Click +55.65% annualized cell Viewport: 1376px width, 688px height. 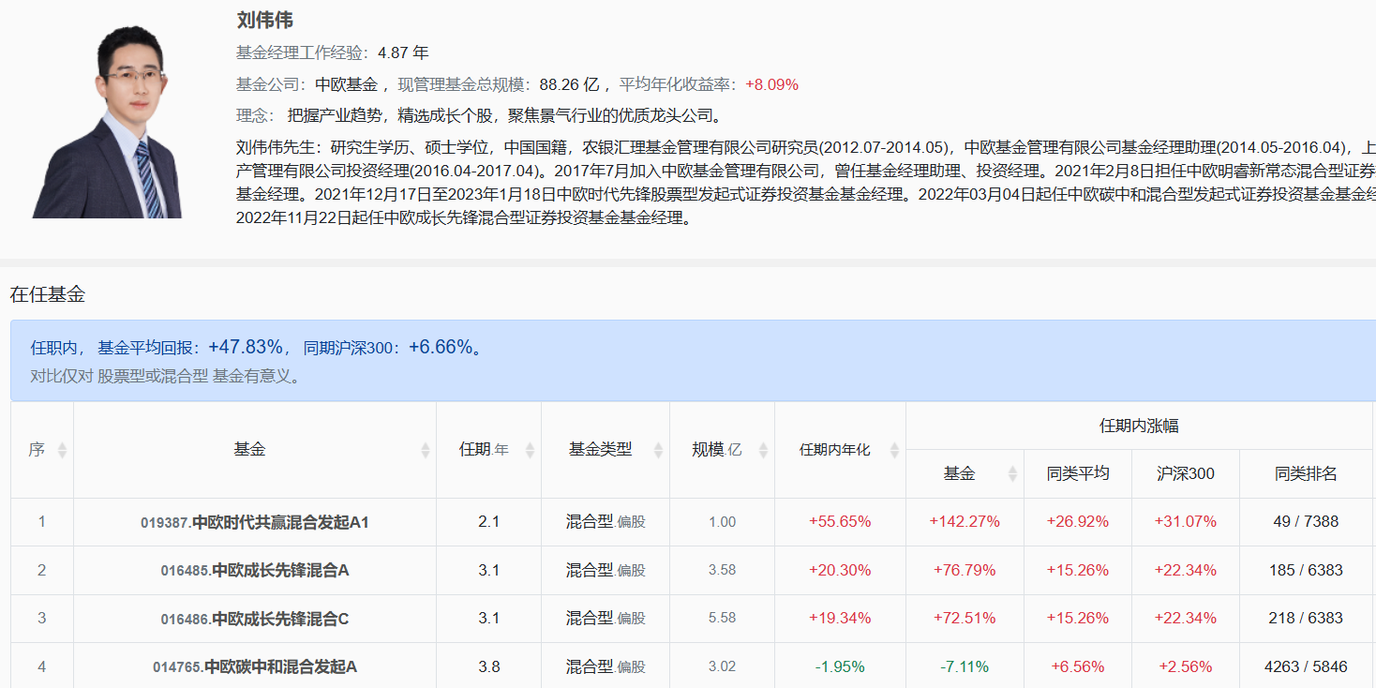[840, 522]
